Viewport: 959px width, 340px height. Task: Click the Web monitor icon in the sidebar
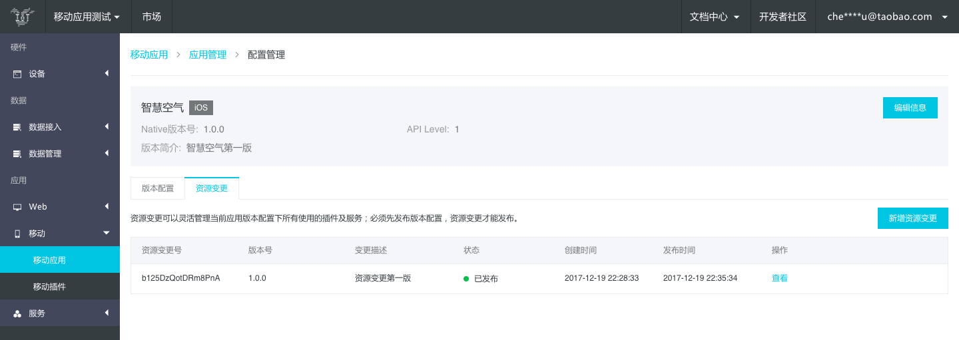pos(17,207)
